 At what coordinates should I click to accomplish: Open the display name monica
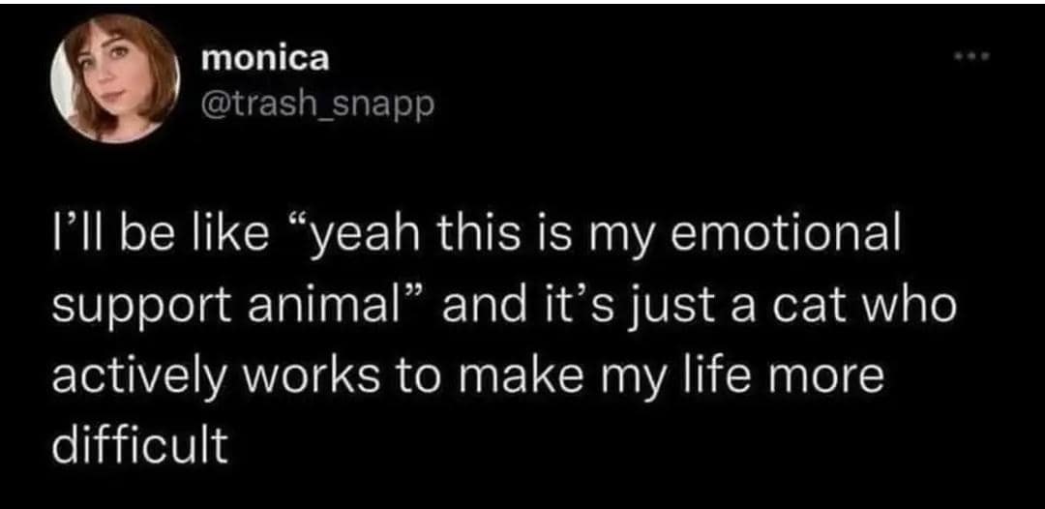[x=265, y=58]
